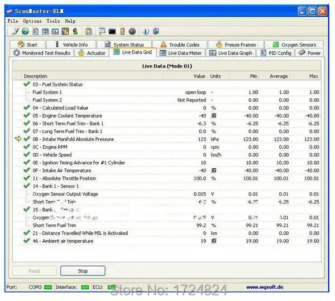Open the www.wgsoft.de link
Screen dimensions: 335x301
(x=265, y=287)
